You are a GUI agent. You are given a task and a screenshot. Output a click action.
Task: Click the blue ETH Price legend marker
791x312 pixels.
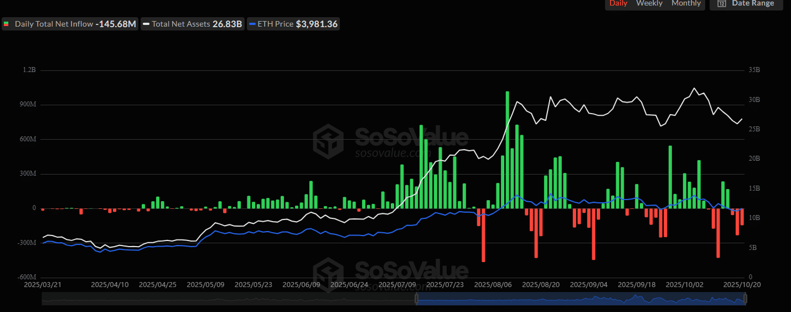[252, 24]
